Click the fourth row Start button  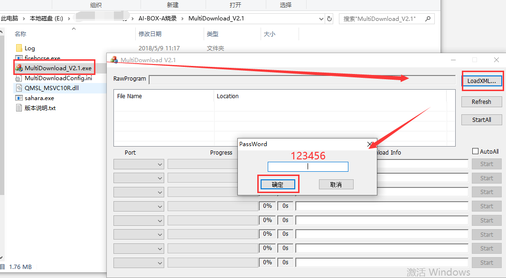click(x=487, y=206)
